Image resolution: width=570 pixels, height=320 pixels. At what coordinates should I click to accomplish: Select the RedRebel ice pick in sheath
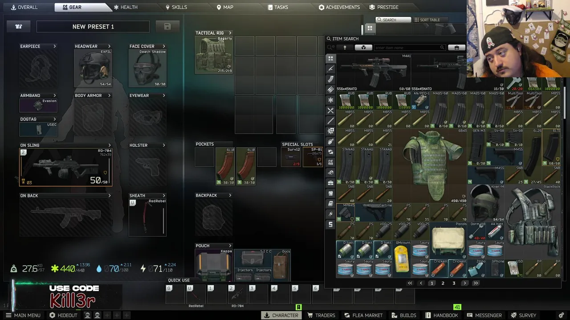pyautogui.click(x=147, y=217)
